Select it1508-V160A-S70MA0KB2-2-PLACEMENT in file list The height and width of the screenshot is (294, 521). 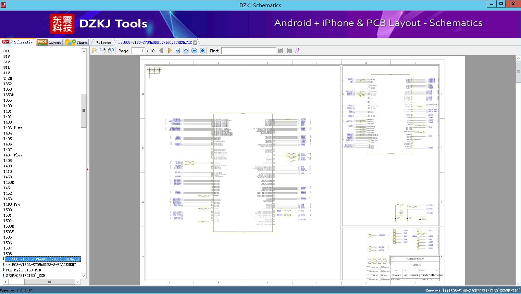(x=41, y=265)
